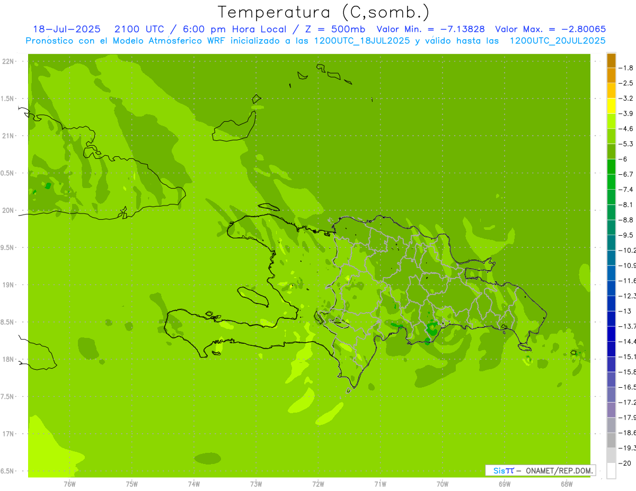Click the "74W" longitude label

click(x=194, y=484)
